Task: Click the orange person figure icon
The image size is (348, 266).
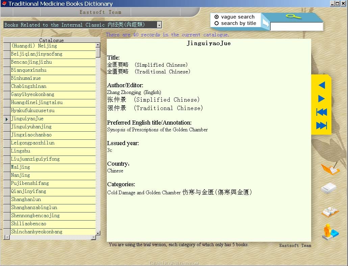Action: click(x=329, y=232)
